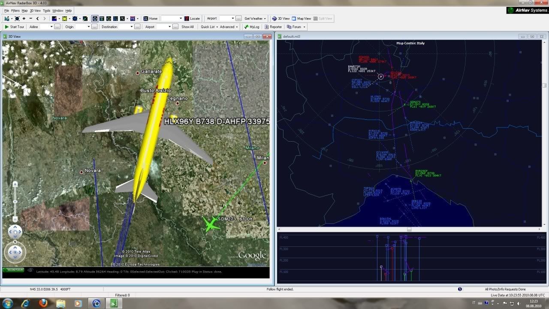The width and height of the screenshot is (549, 309).
Task: Click the Show All button
Action: click(187, 27)
